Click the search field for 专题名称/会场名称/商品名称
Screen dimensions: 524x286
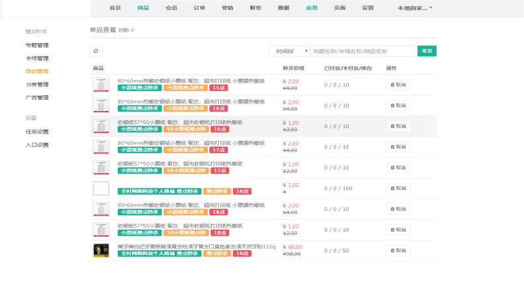tap(363, 51)
